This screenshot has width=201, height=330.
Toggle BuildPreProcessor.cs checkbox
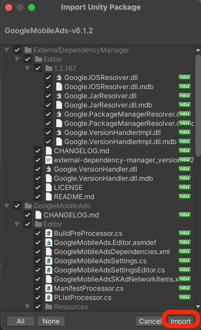[x=38, y=233]
